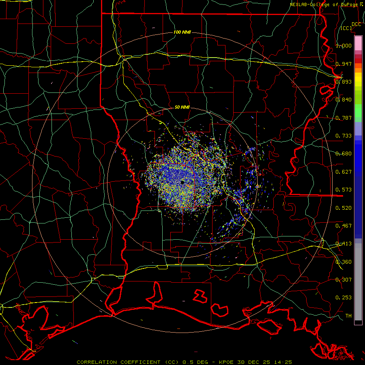This screenshot has height=365, width=365.
Task: Click the DCC label above color scale
Action: (x=356, y=24)
